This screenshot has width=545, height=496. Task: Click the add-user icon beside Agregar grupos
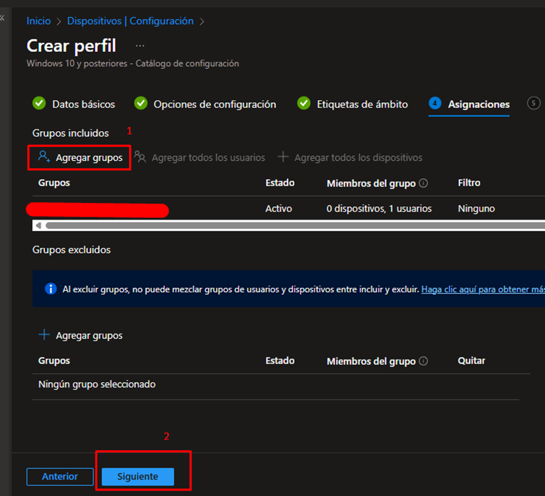pos(44,157)
